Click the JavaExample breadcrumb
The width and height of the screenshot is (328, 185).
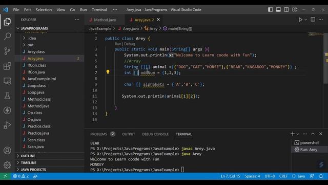[100, 29]
